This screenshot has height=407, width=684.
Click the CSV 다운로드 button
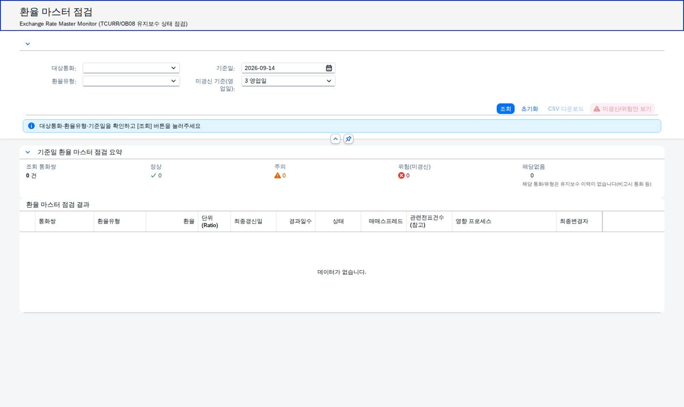[566, 109]
